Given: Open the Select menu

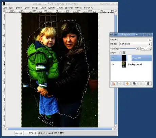Looking at the screenshot, I should pyautogui.click(x=19, y=8).
